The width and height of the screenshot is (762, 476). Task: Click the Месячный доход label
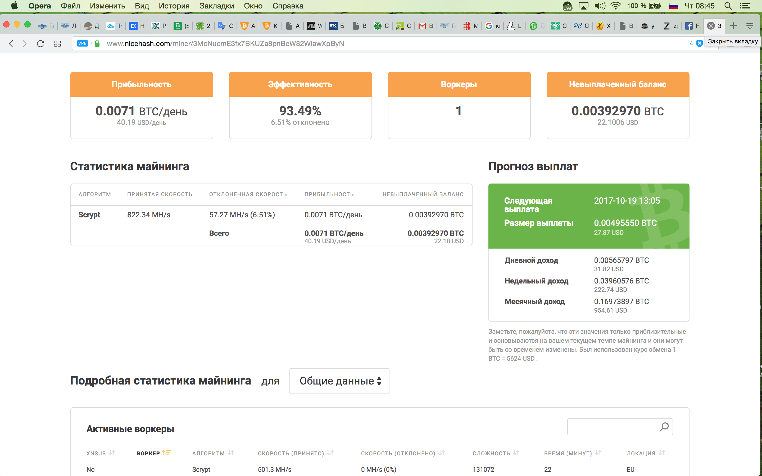tap(535, 301)
